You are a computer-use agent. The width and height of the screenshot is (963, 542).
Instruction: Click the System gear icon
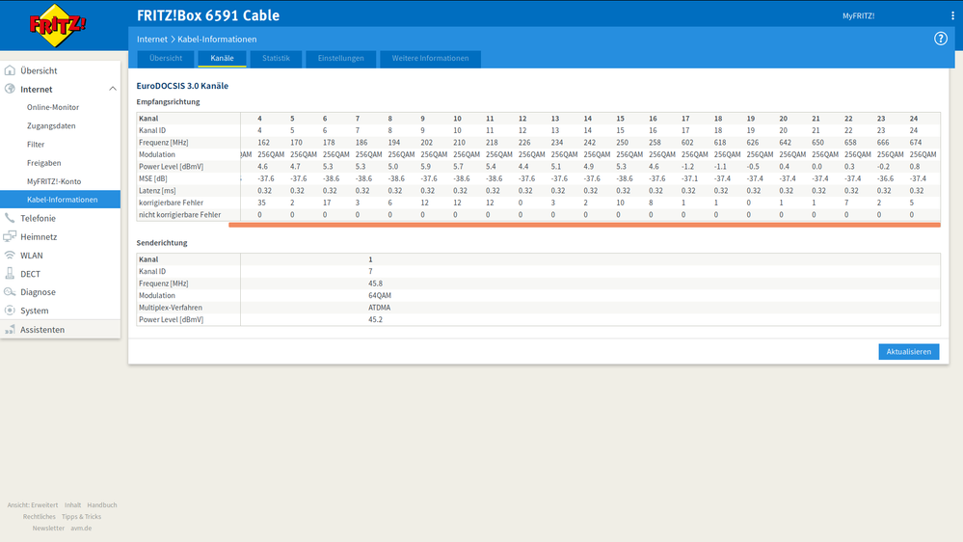coord(10,311)
